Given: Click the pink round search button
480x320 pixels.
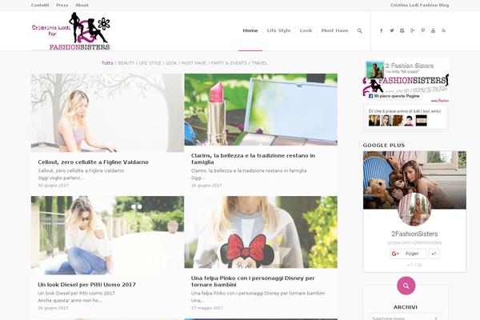Looking at the screenshot, I should tap(406, 286).
